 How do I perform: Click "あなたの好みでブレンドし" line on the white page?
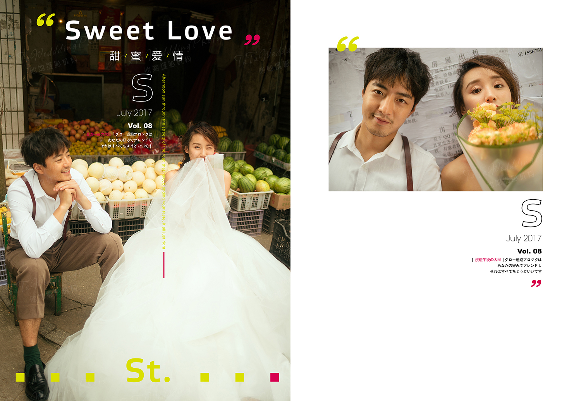[519, 266]
